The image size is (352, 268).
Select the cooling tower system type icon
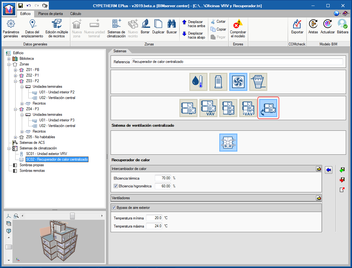click(258, 82)
